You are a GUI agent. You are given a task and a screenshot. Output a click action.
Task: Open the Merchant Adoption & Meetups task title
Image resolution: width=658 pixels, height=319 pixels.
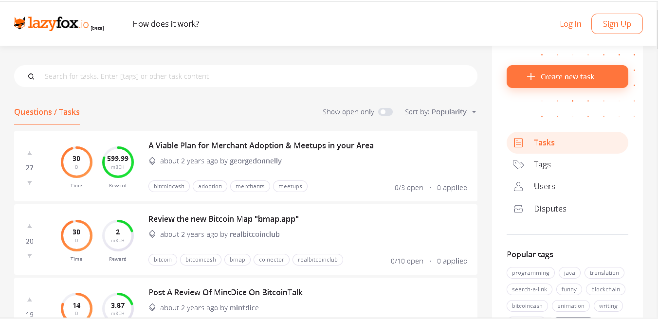261,145
